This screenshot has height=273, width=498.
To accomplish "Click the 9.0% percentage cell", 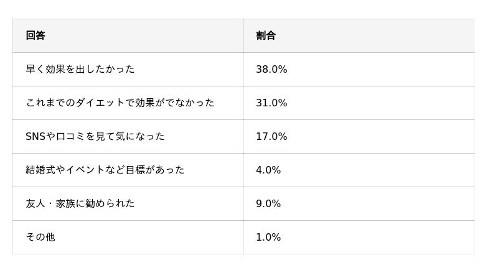I will tap(268, 203).
